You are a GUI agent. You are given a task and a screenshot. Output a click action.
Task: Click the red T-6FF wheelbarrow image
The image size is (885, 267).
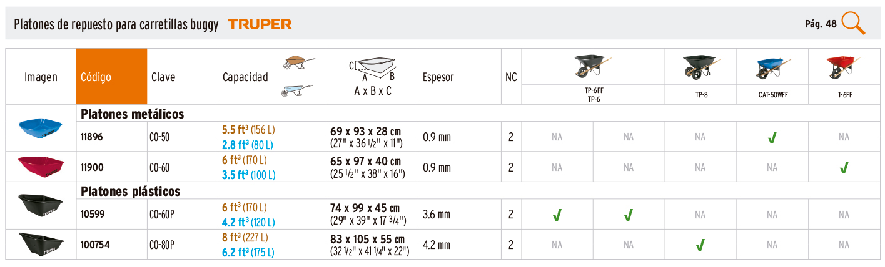844,67
